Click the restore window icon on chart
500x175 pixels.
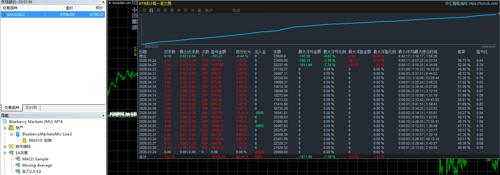135,27
